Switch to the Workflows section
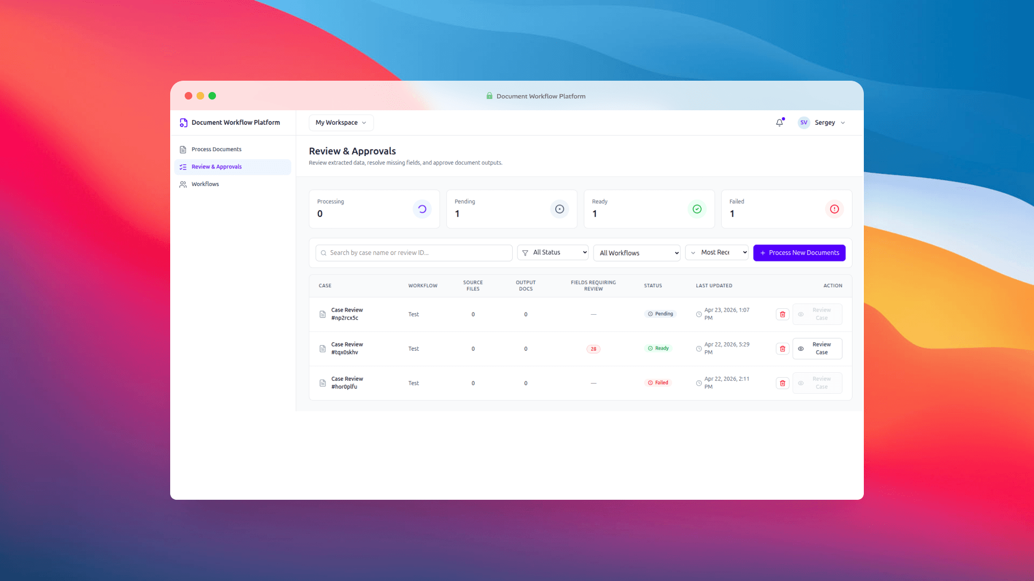 point(205,184)
